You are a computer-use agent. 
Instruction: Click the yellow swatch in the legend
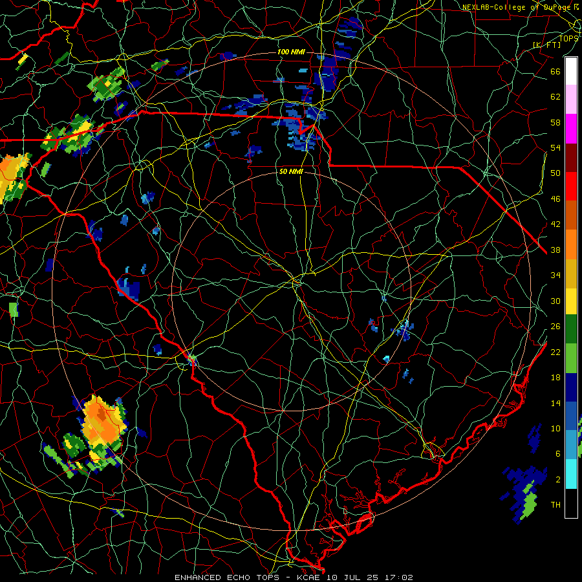pos(571,301)
